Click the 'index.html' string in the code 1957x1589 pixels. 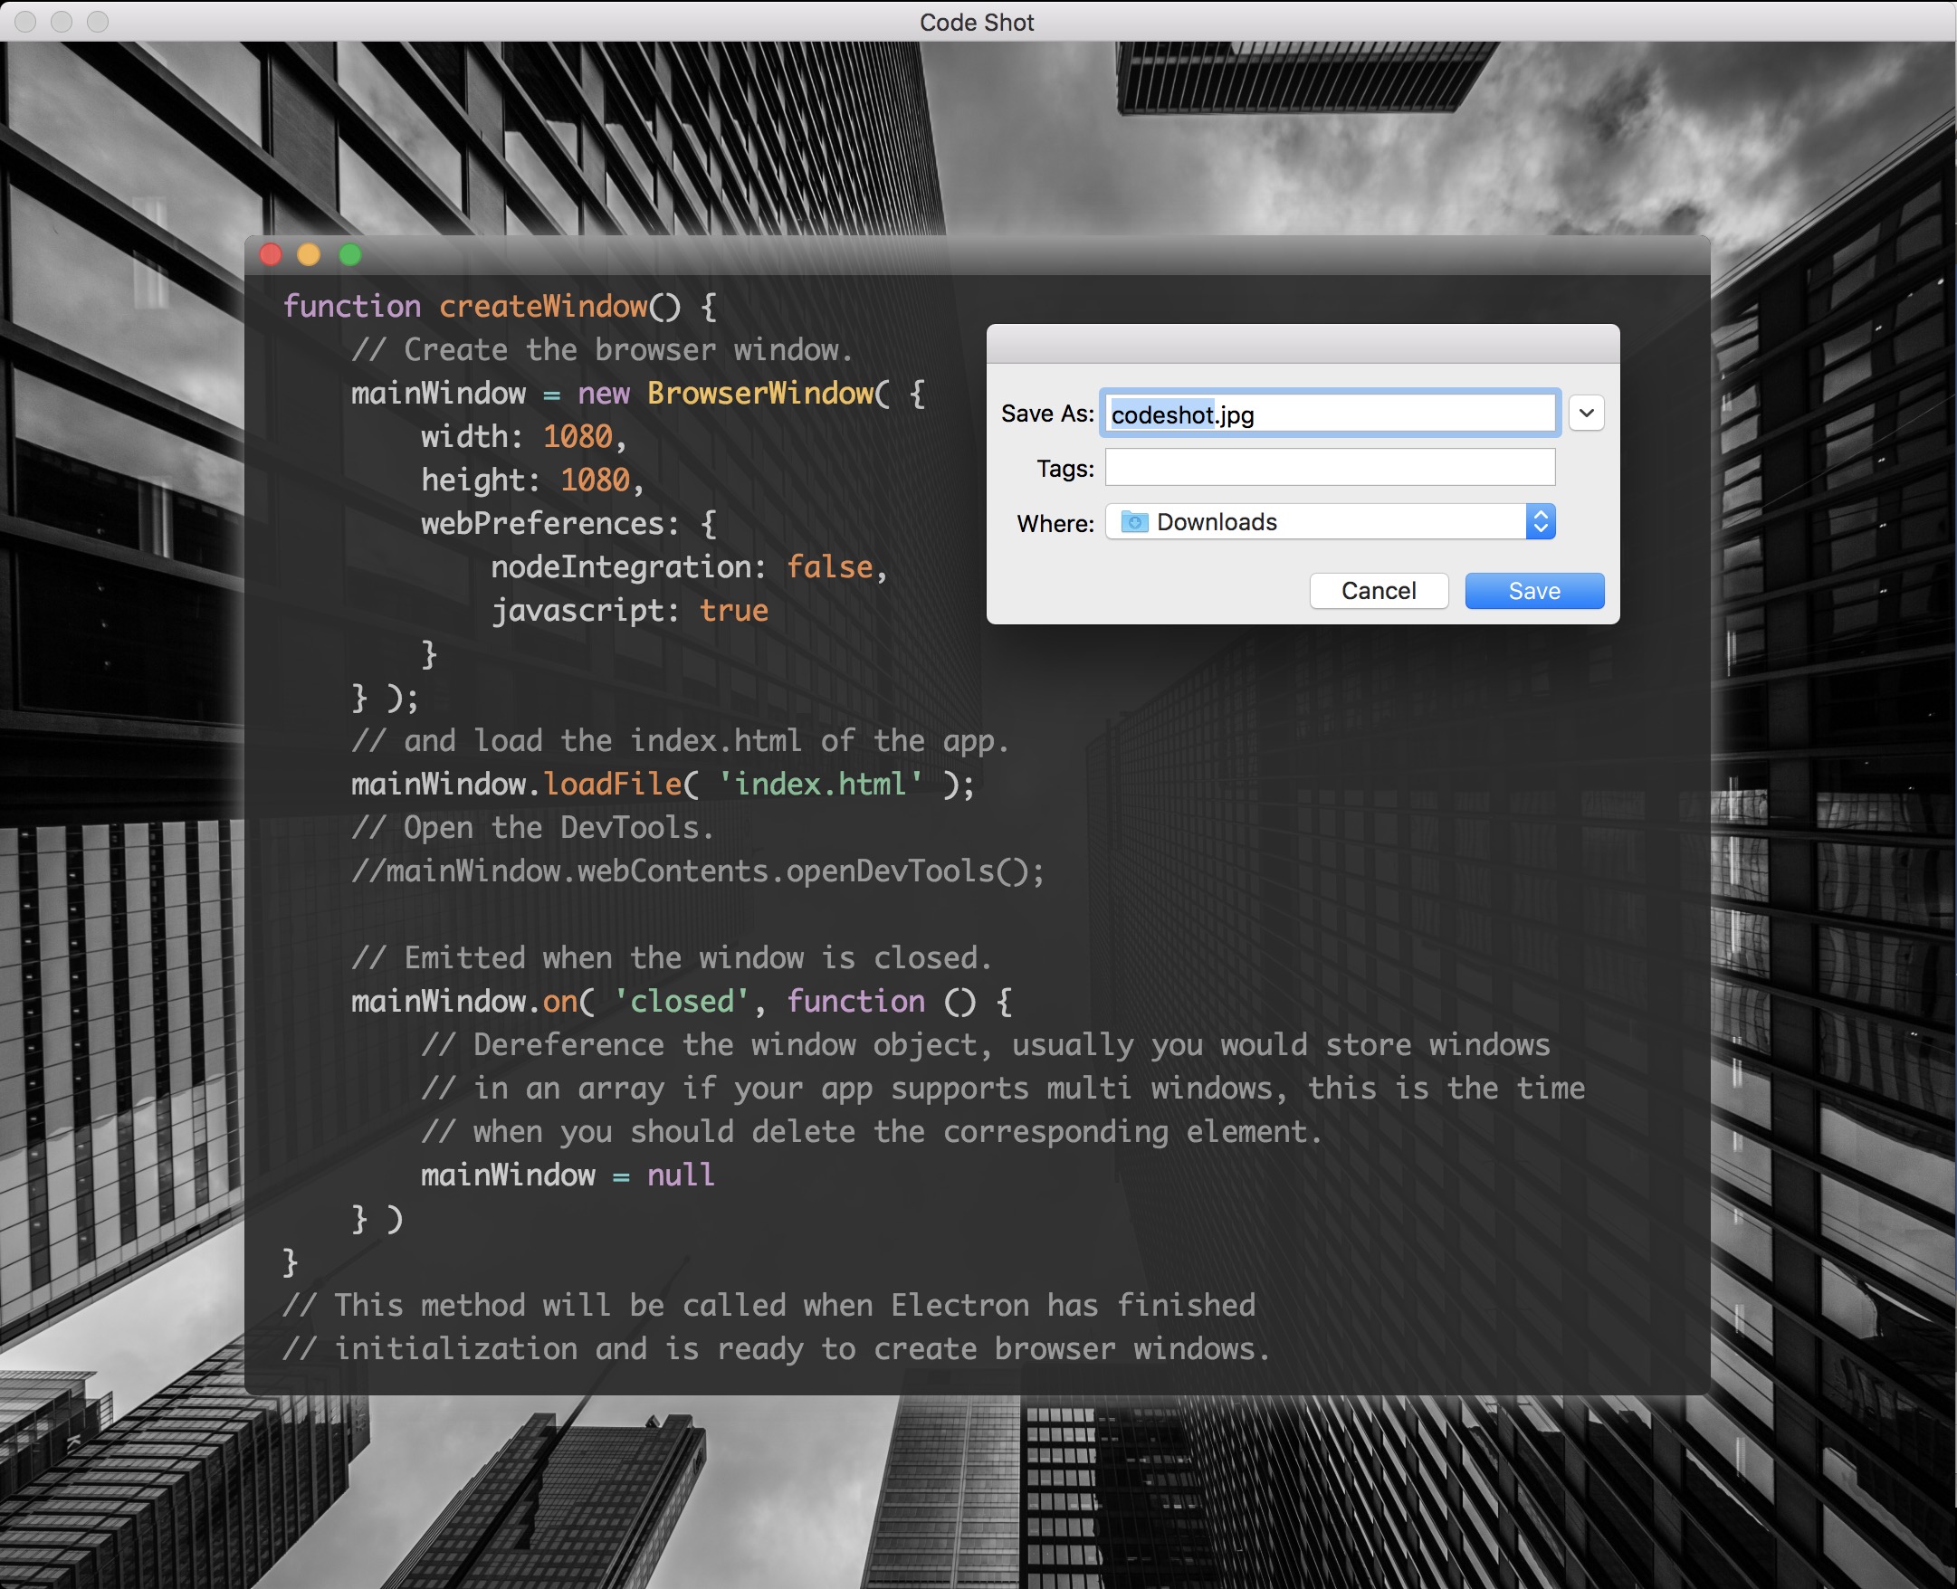pos(819,785)
